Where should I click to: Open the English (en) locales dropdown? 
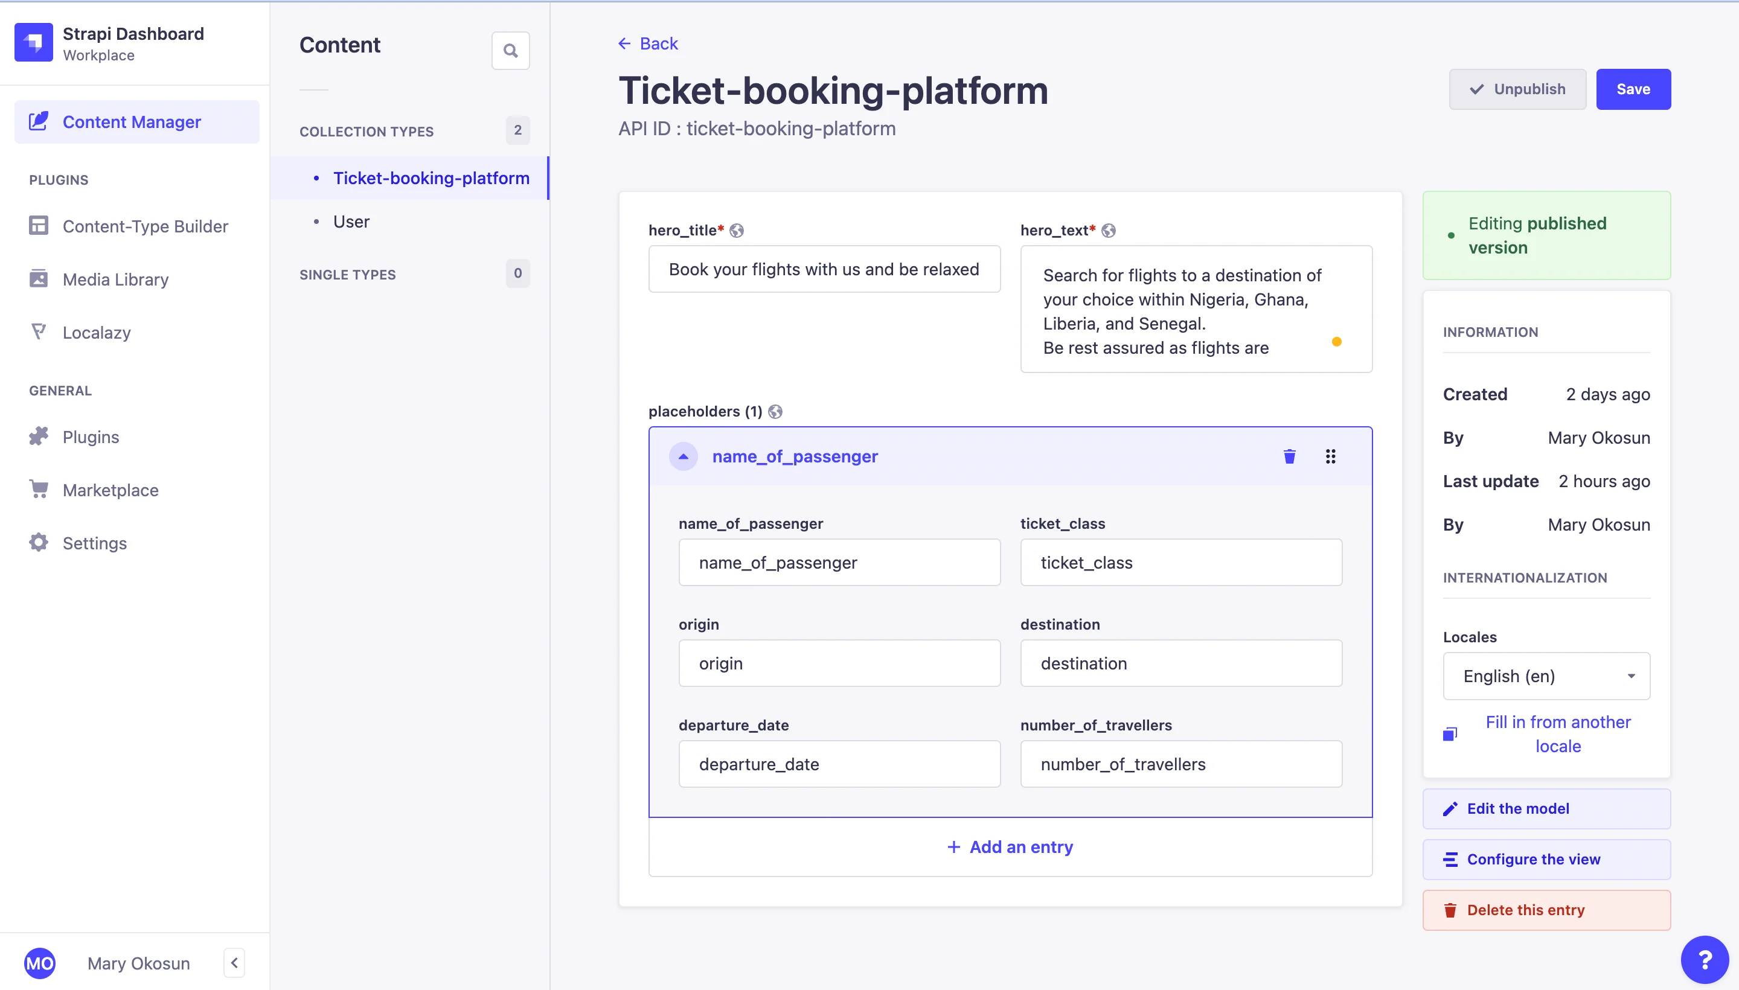(1546, 676)
